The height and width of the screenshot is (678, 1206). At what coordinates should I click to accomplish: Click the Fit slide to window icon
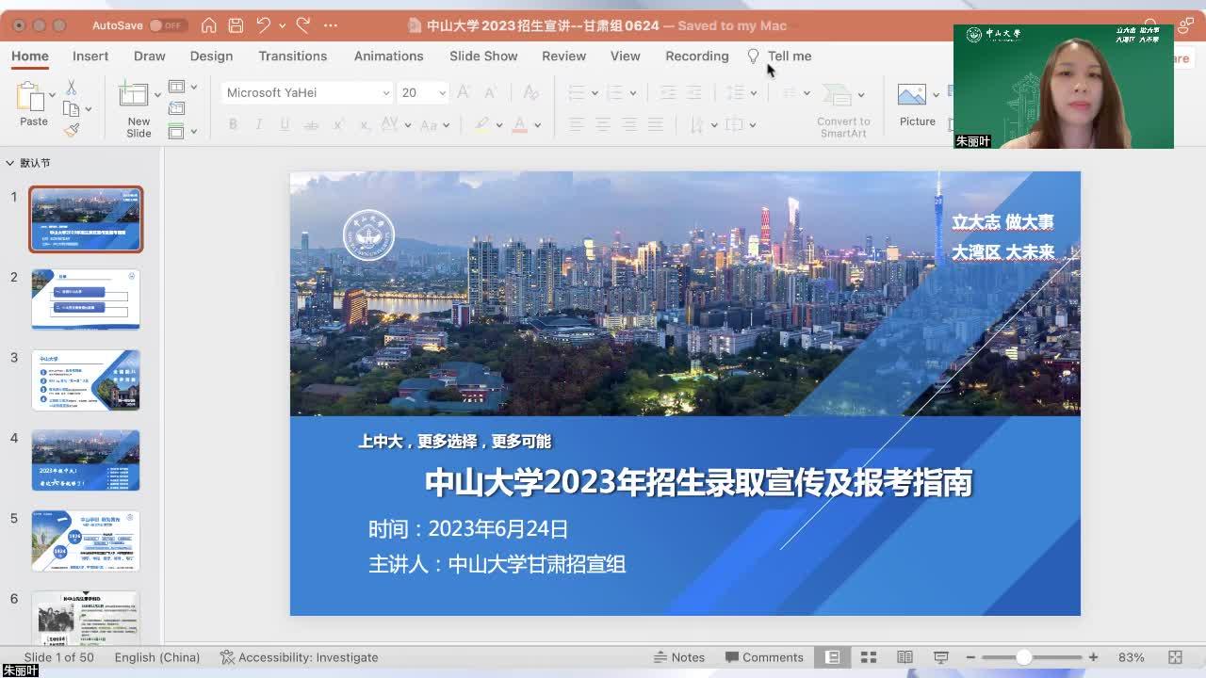[1175, 657]
